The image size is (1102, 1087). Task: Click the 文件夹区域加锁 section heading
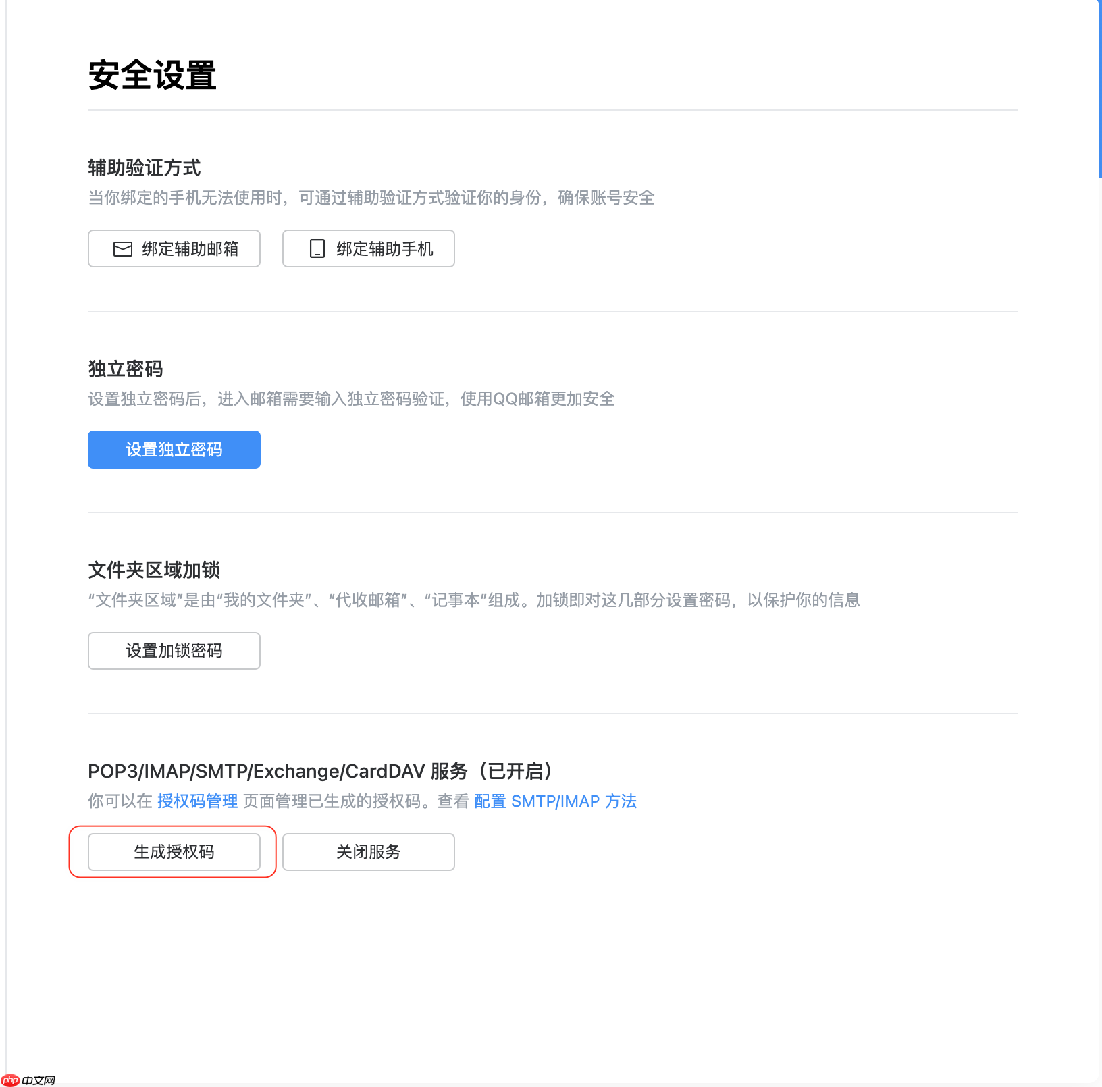(154, 570)
